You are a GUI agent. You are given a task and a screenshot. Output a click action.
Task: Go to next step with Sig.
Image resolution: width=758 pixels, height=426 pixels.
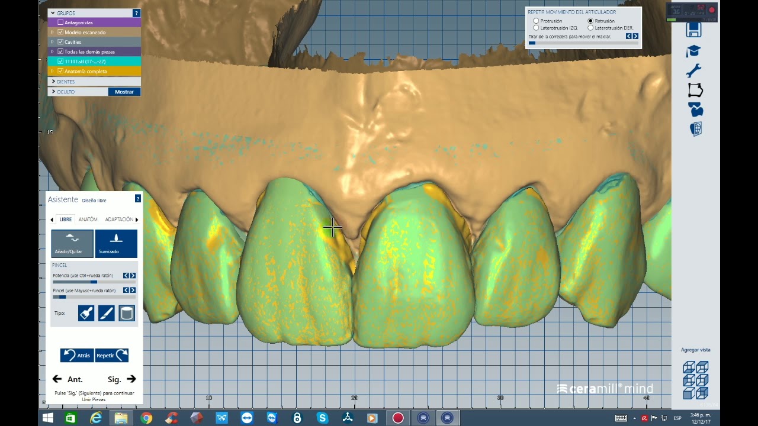(121, 379)
